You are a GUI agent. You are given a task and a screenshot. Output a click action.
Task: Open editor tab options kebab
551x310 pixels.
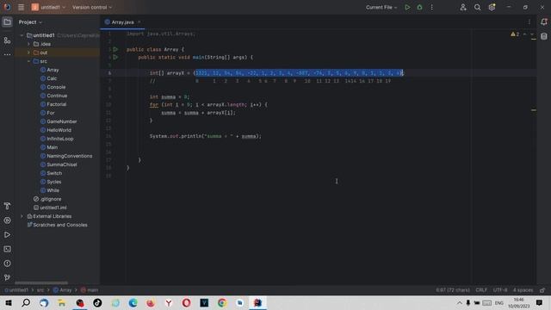(529, 22)
